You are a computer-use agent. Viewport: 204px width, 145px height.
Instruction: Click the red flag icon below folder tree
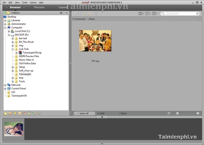pyautogui.click(x=24, y=113)
